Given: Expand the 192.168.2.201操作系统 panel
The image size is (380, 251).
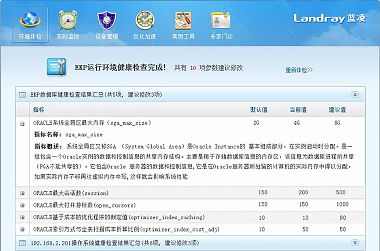Looking at the screenshot, I should coord(355,243).
